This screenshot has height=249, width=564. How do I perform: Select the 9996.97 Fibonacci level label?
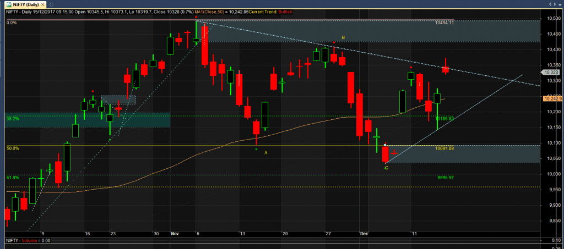point(446,177)
